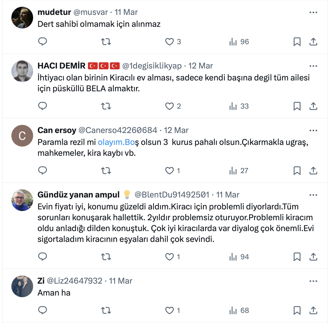
Task: View analytics on Gündüz yanan ampul's tweet
Action: [239, 257]
